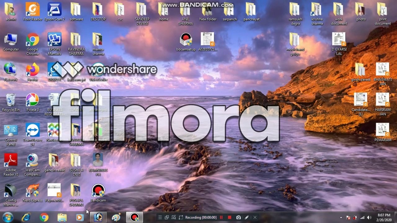Open the Windows Start menu
397x223 pixels.
click(7, 217)
